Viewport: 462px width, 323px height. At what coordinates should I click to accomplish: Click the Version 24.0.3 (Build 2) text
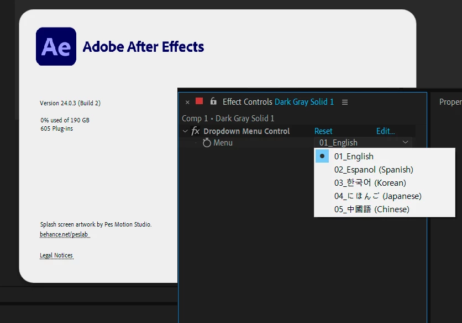point(70,103)
